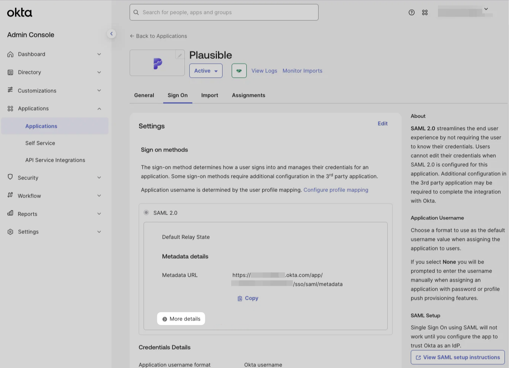
Task: Open the Dashboard home icon
Action: [11, 54]
